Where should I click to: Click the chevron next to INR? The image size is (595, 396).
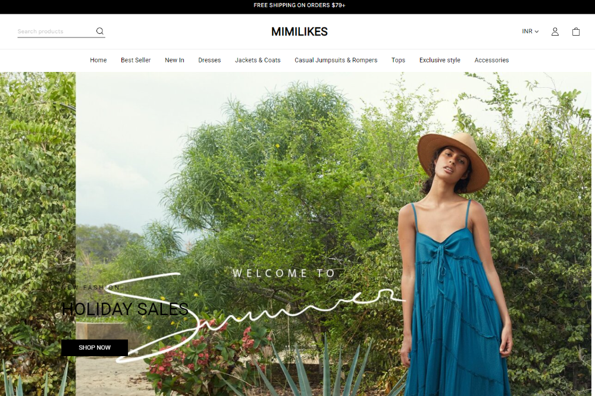537,32
